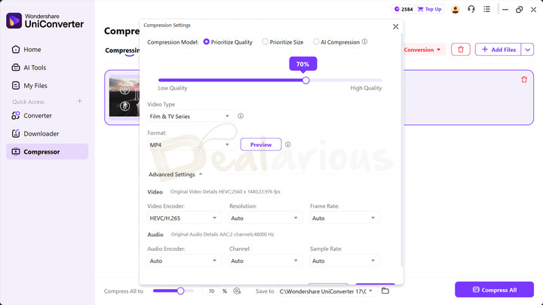Open customer support headset icon
The image size is (543, 305).
point(471,9)
